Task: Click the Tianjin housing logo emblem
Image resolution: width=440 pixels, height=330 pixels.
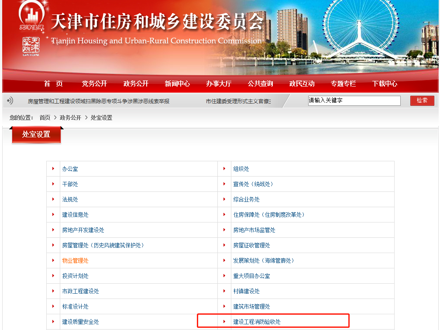Action: (x=31, y=15)
